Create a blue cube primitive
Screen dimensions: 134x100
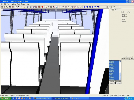[85, 7]
